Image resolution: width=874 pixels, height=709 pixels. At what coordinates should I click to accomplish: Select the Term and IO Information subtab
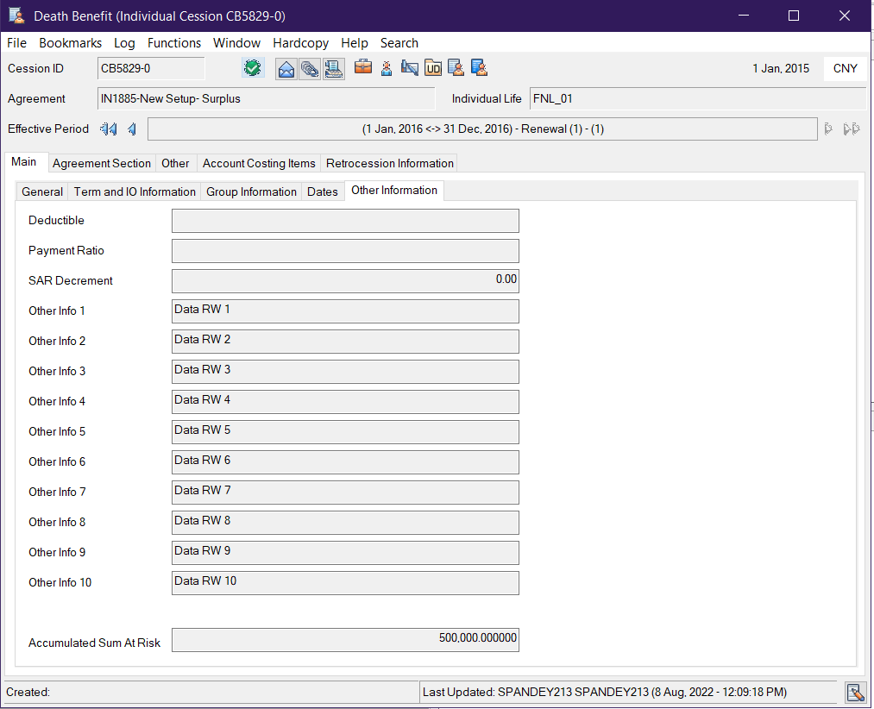pyautogui.click(x=135, y=191)
